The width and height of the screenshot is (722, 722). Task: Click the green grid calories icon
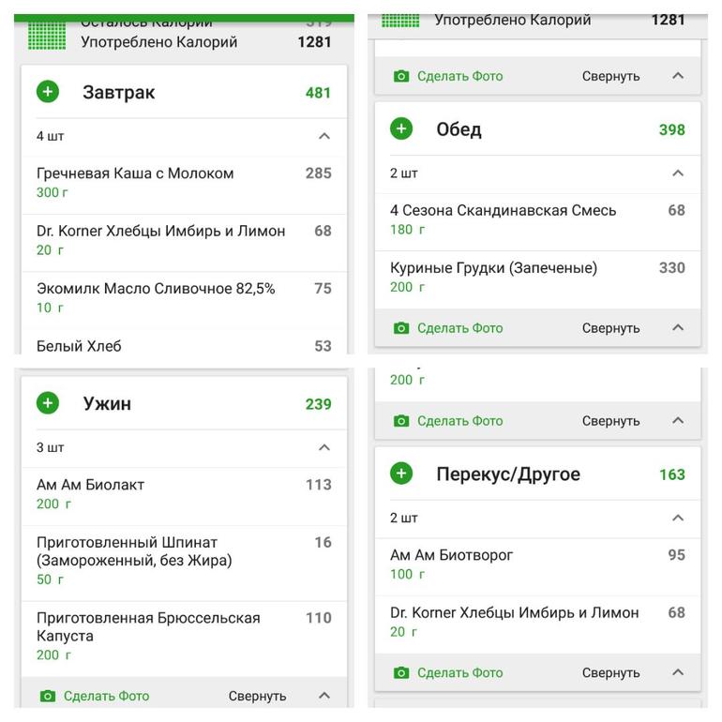47,36
